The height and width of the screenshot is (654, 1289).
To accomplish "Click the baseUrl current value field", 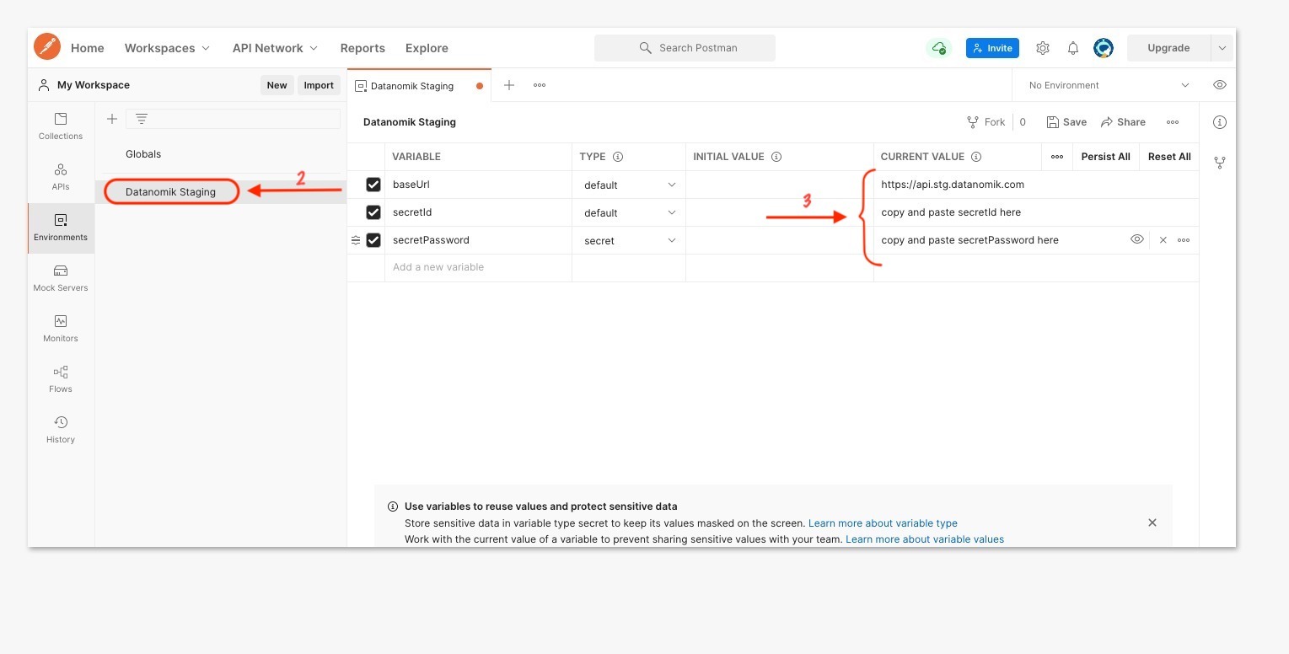I will [x=1036, y=185].
